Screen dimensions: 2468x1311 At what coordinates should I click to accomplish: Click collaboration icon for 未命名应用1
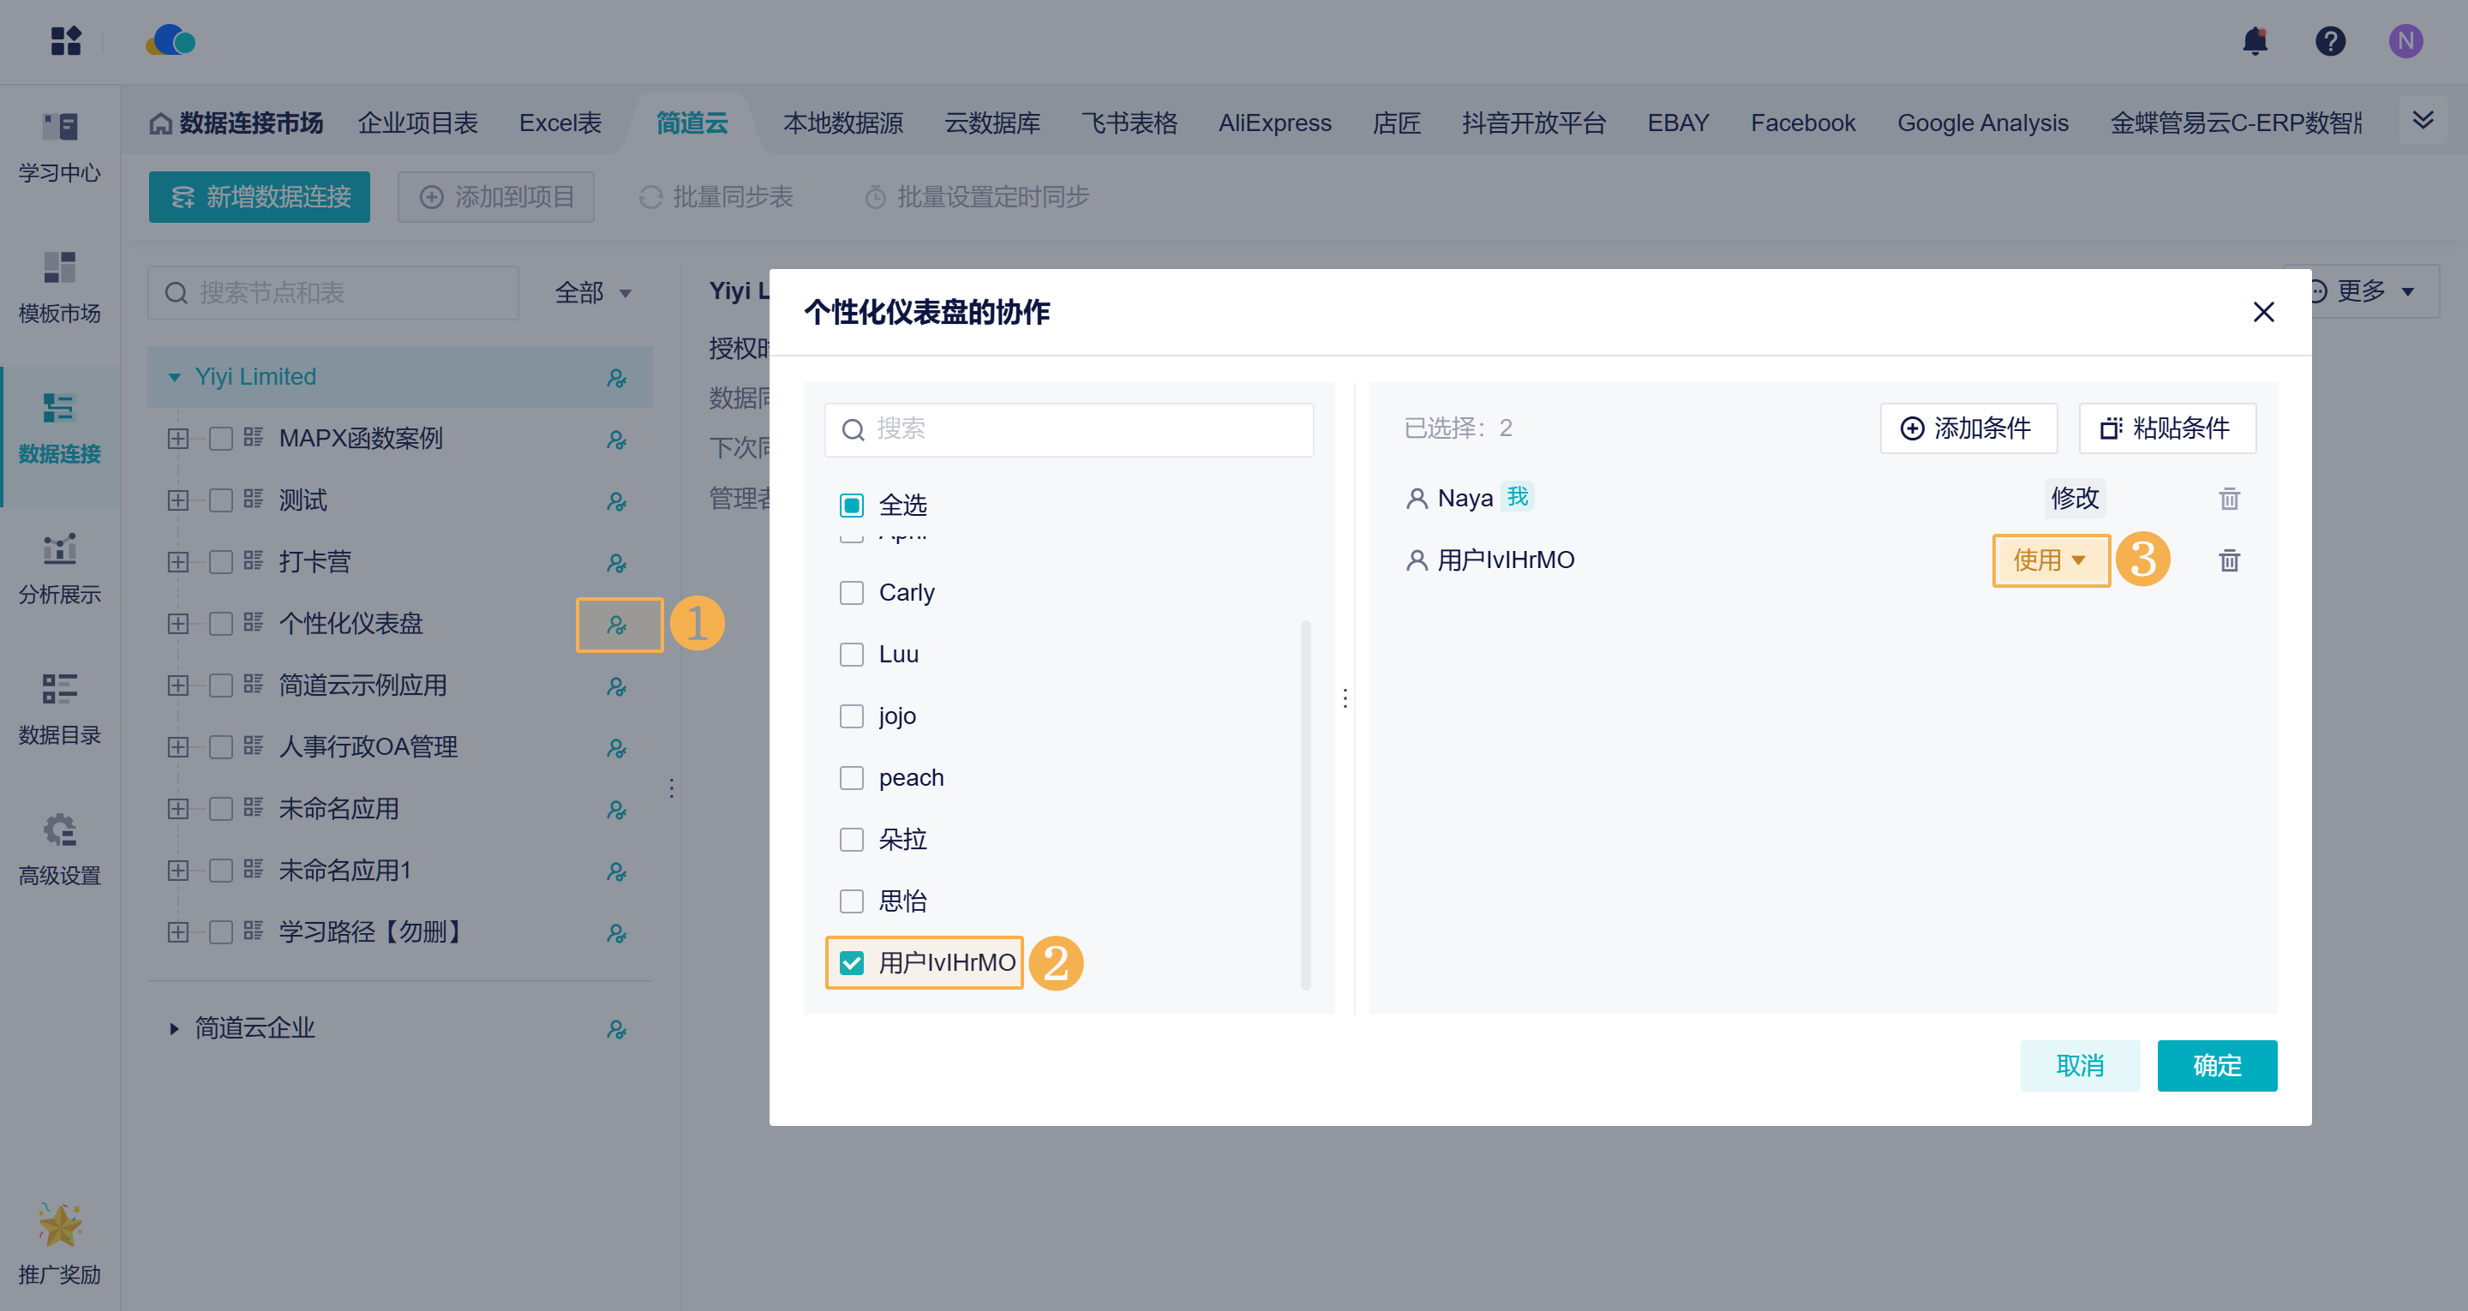coord(617,871)
